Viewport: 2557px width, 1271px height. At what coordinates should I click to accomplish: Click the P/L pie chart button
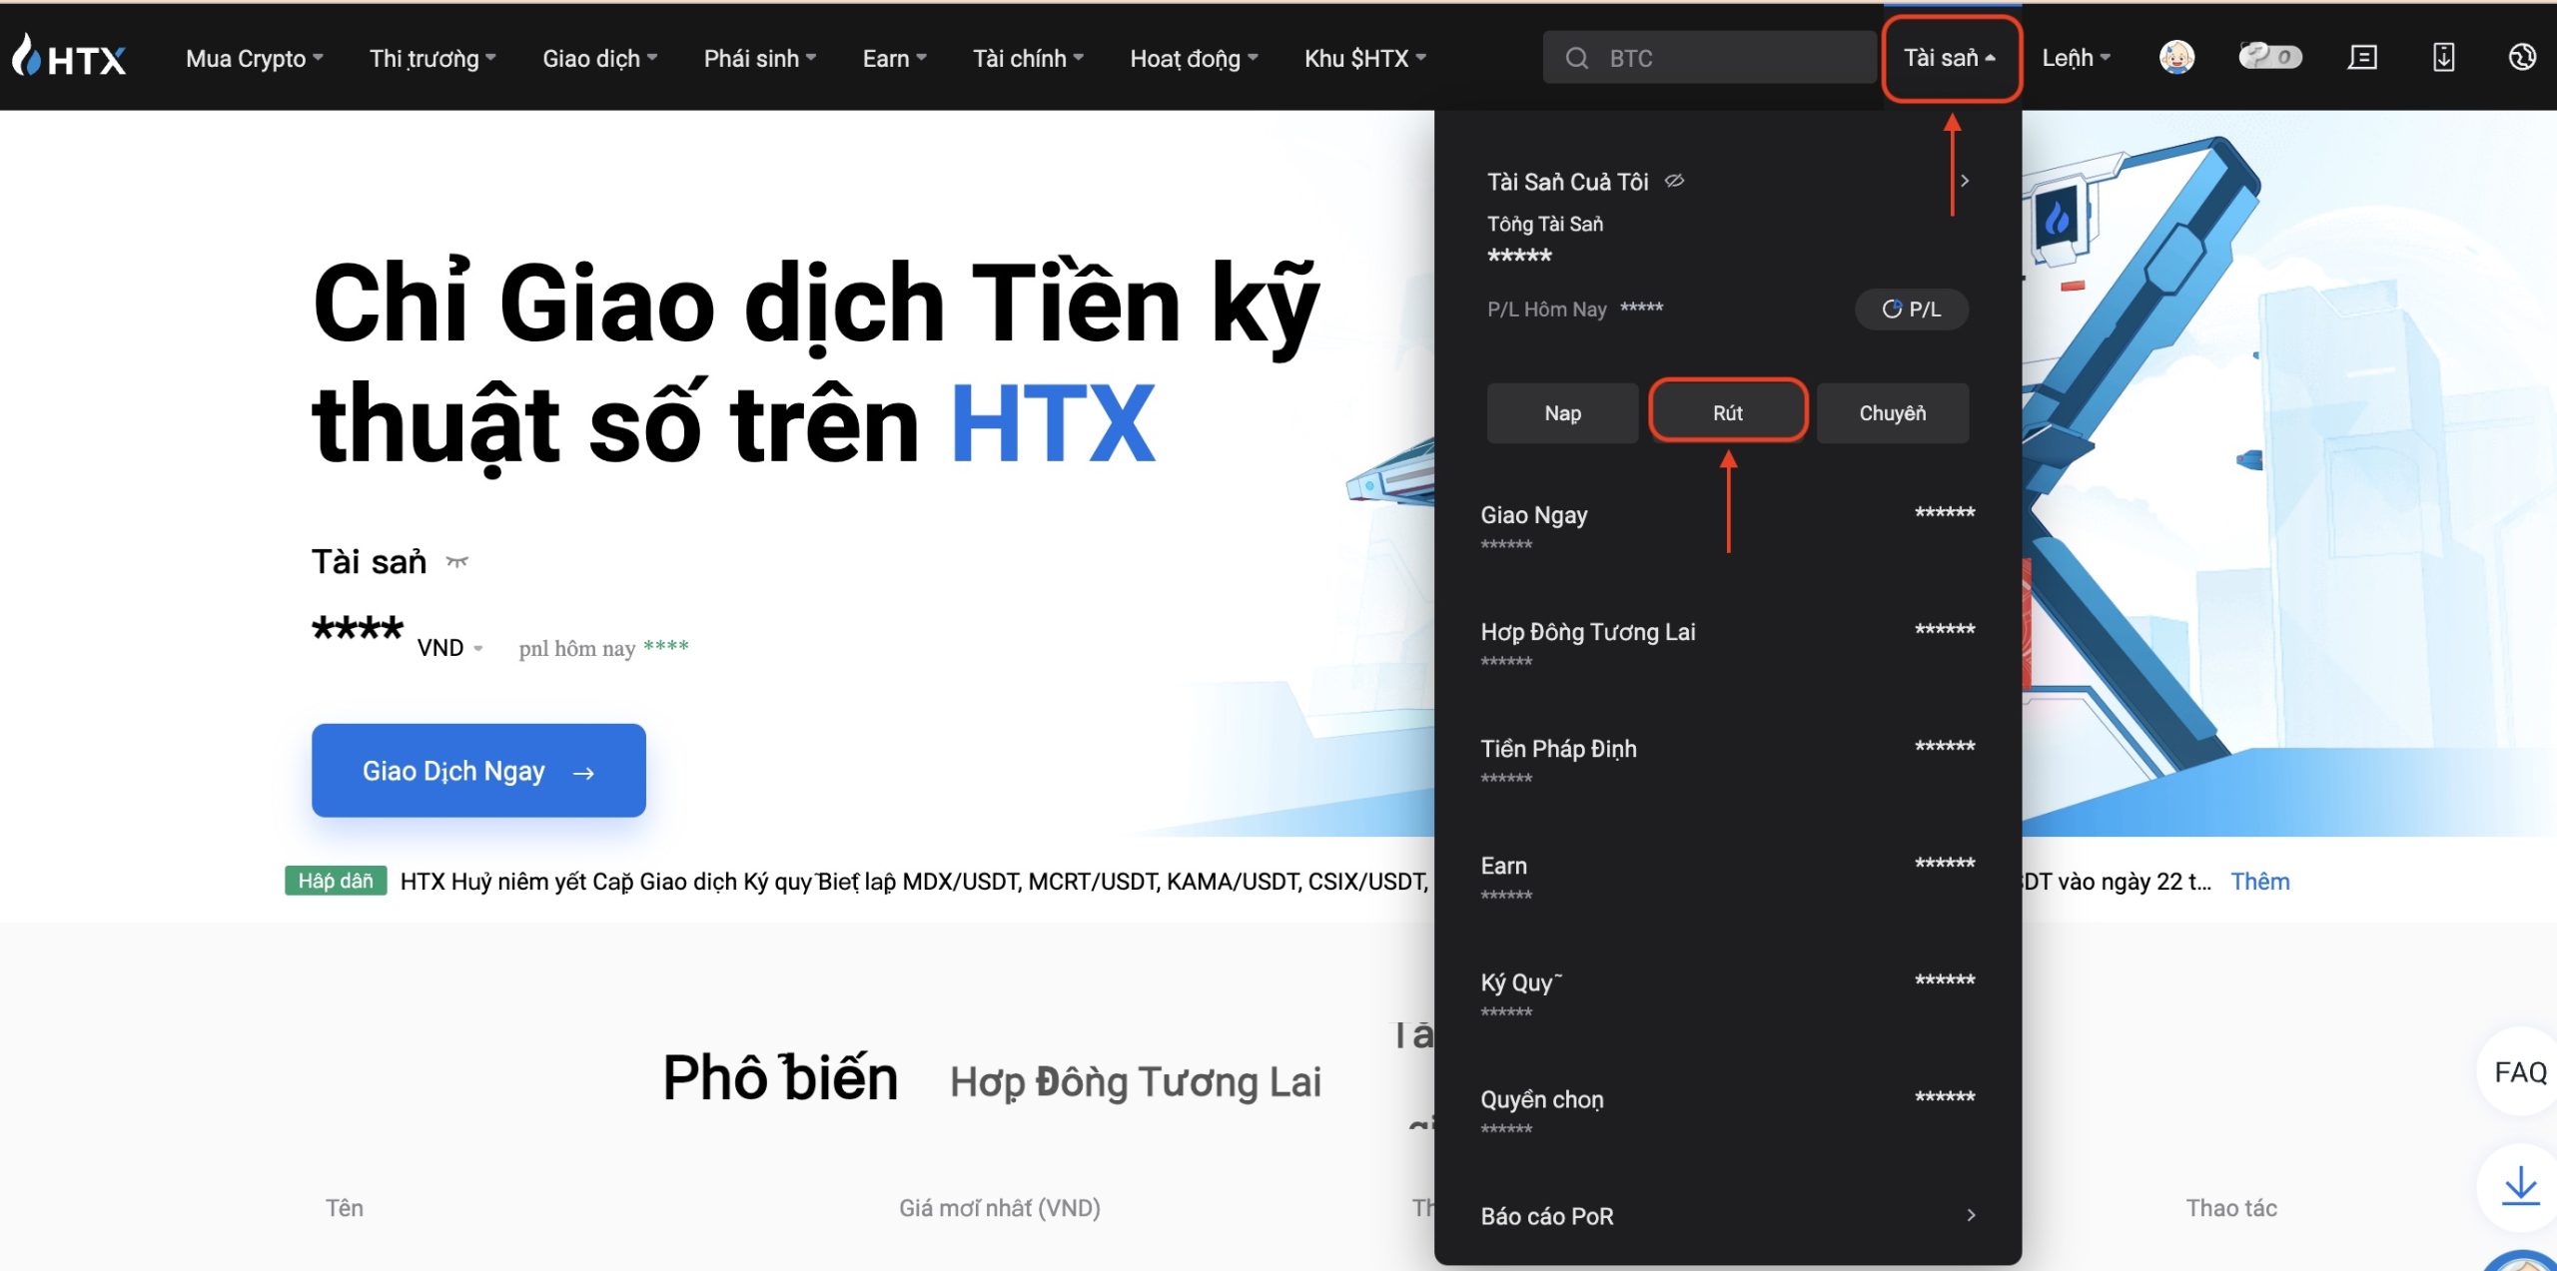pyautogui.click(x=1911, y=309)
